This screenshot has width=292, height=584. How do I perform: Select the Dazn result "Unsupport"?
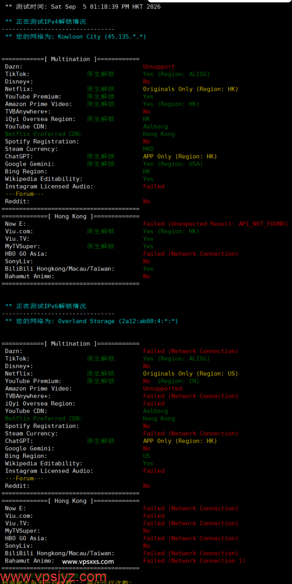[x=159, y=67]
